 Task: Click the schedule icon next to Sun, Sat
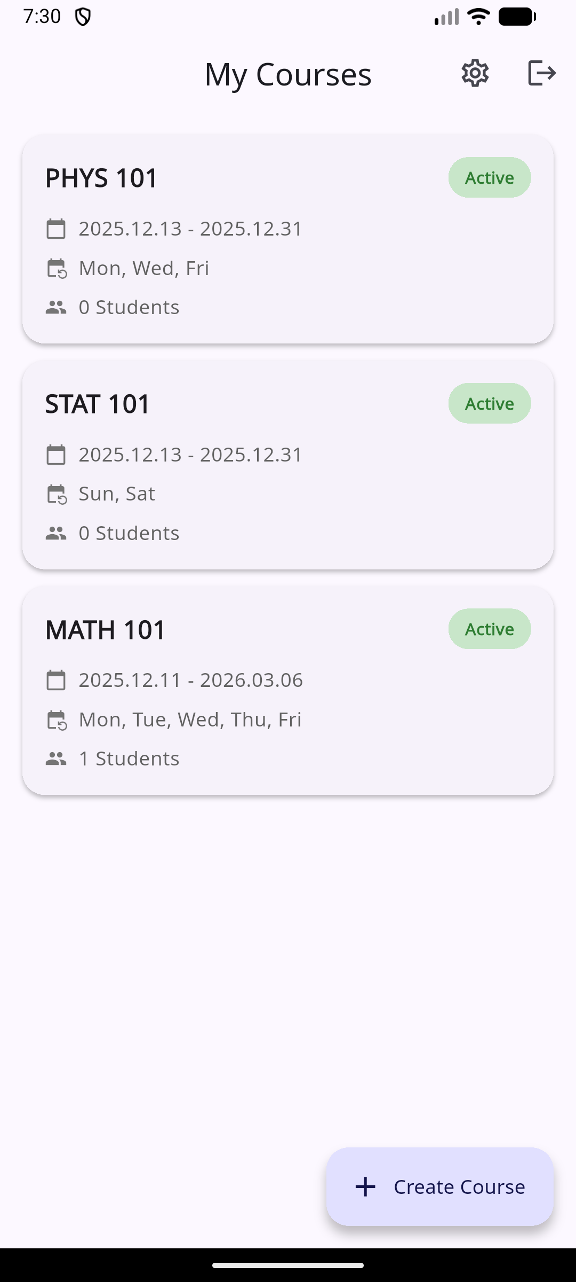pos(56,493)
